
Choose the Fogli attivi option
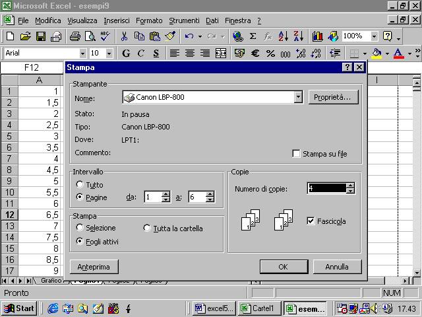coord(80,241)
